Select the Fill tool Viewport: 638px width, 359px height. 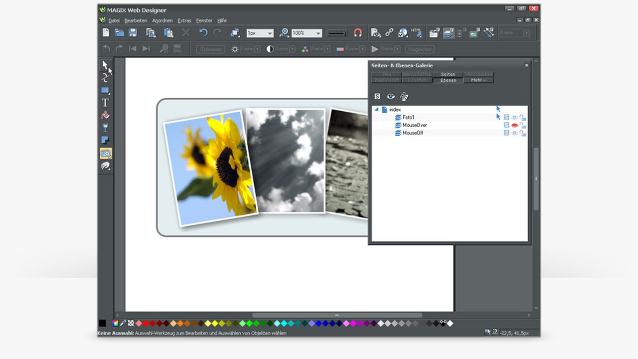[x=105, y=115]
